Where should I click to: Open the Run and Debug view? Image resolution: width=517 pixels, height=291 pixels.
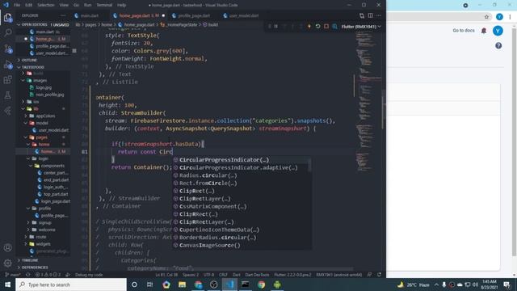click(7, 65)
